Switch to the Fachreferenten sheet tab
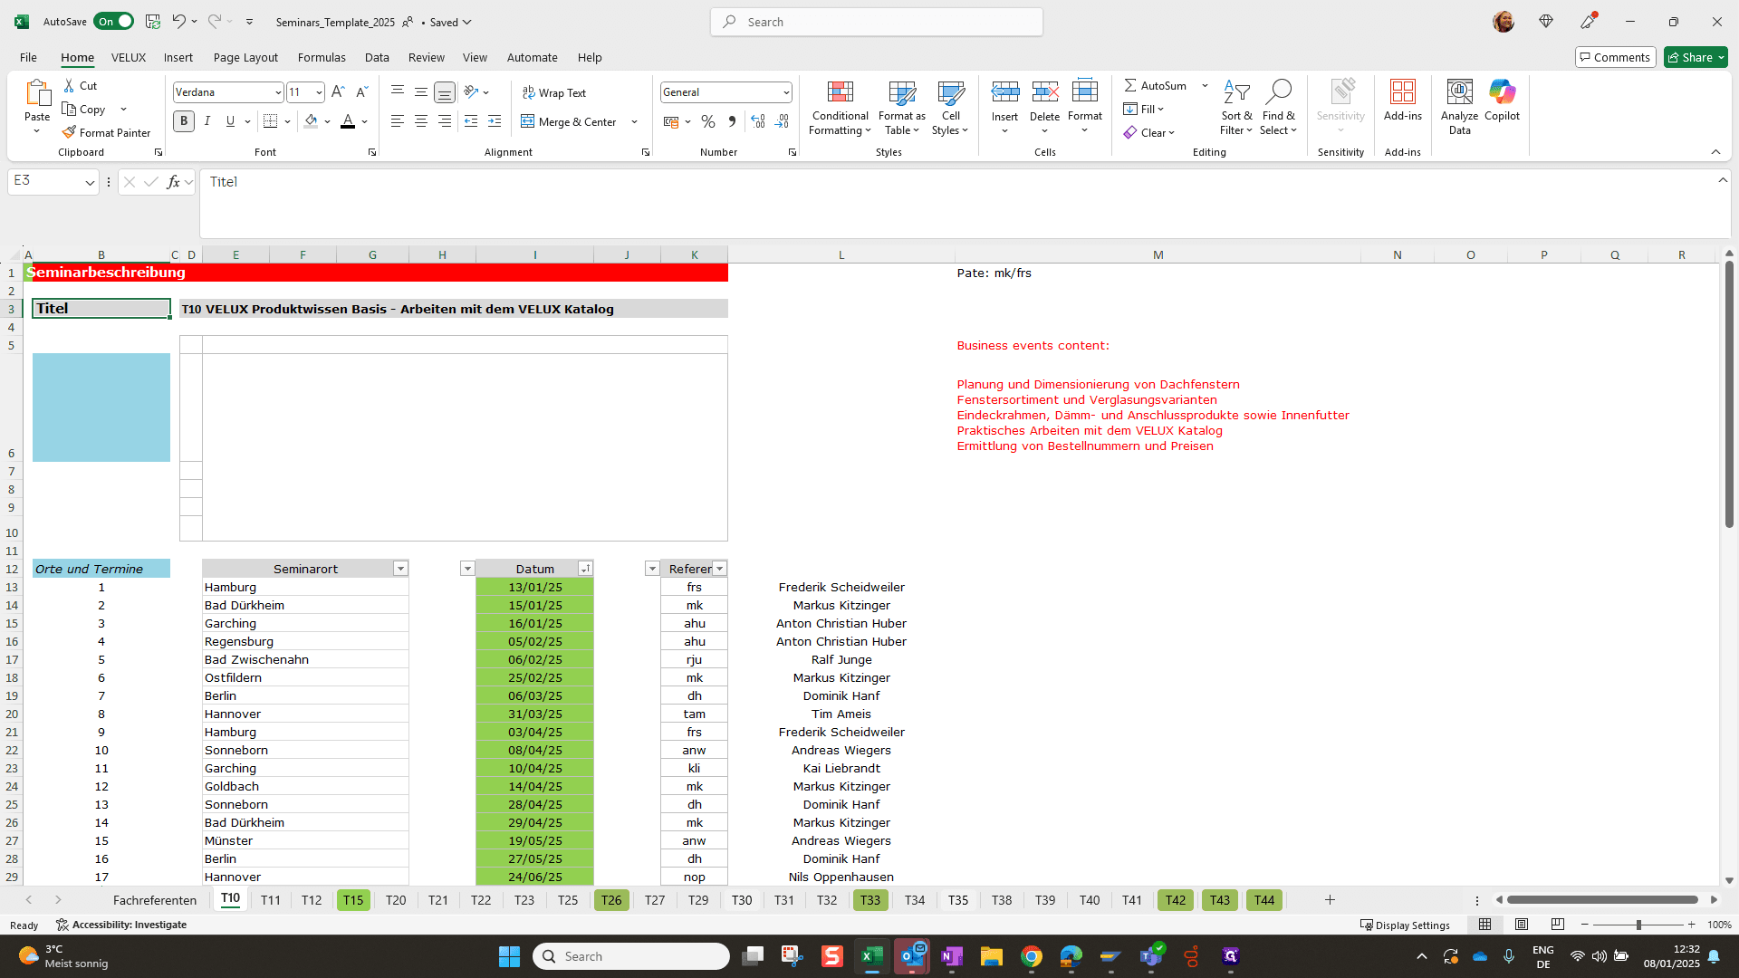Screen dimensions: 1739x978 pyautogui.click(x=155, y=900)
